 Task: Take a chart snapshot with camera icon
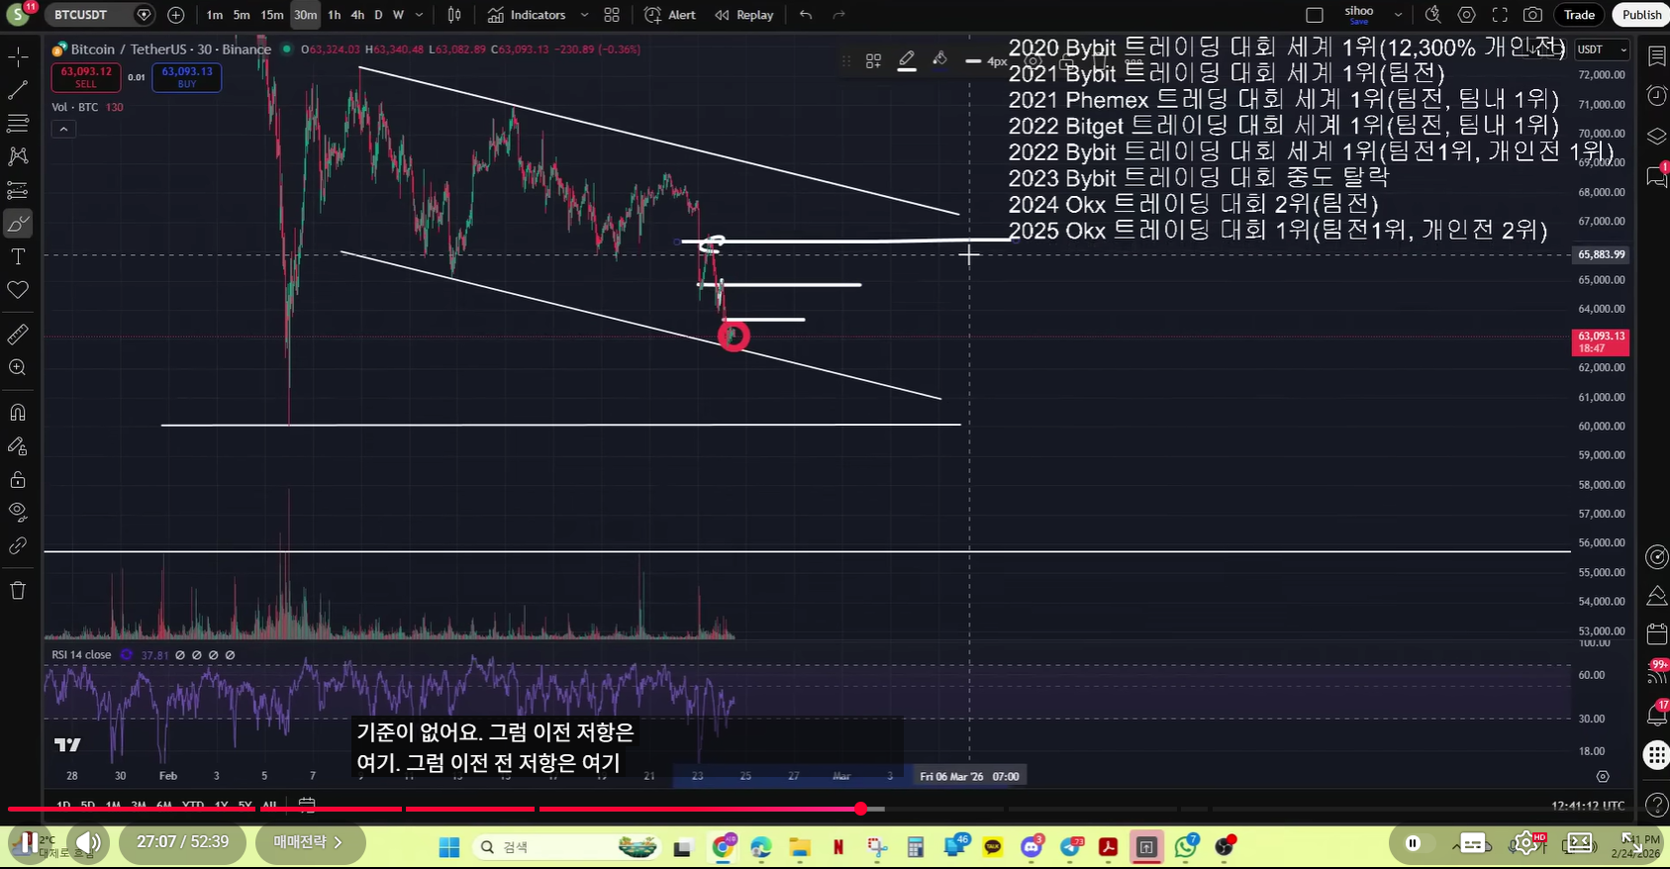point(1532,15)
